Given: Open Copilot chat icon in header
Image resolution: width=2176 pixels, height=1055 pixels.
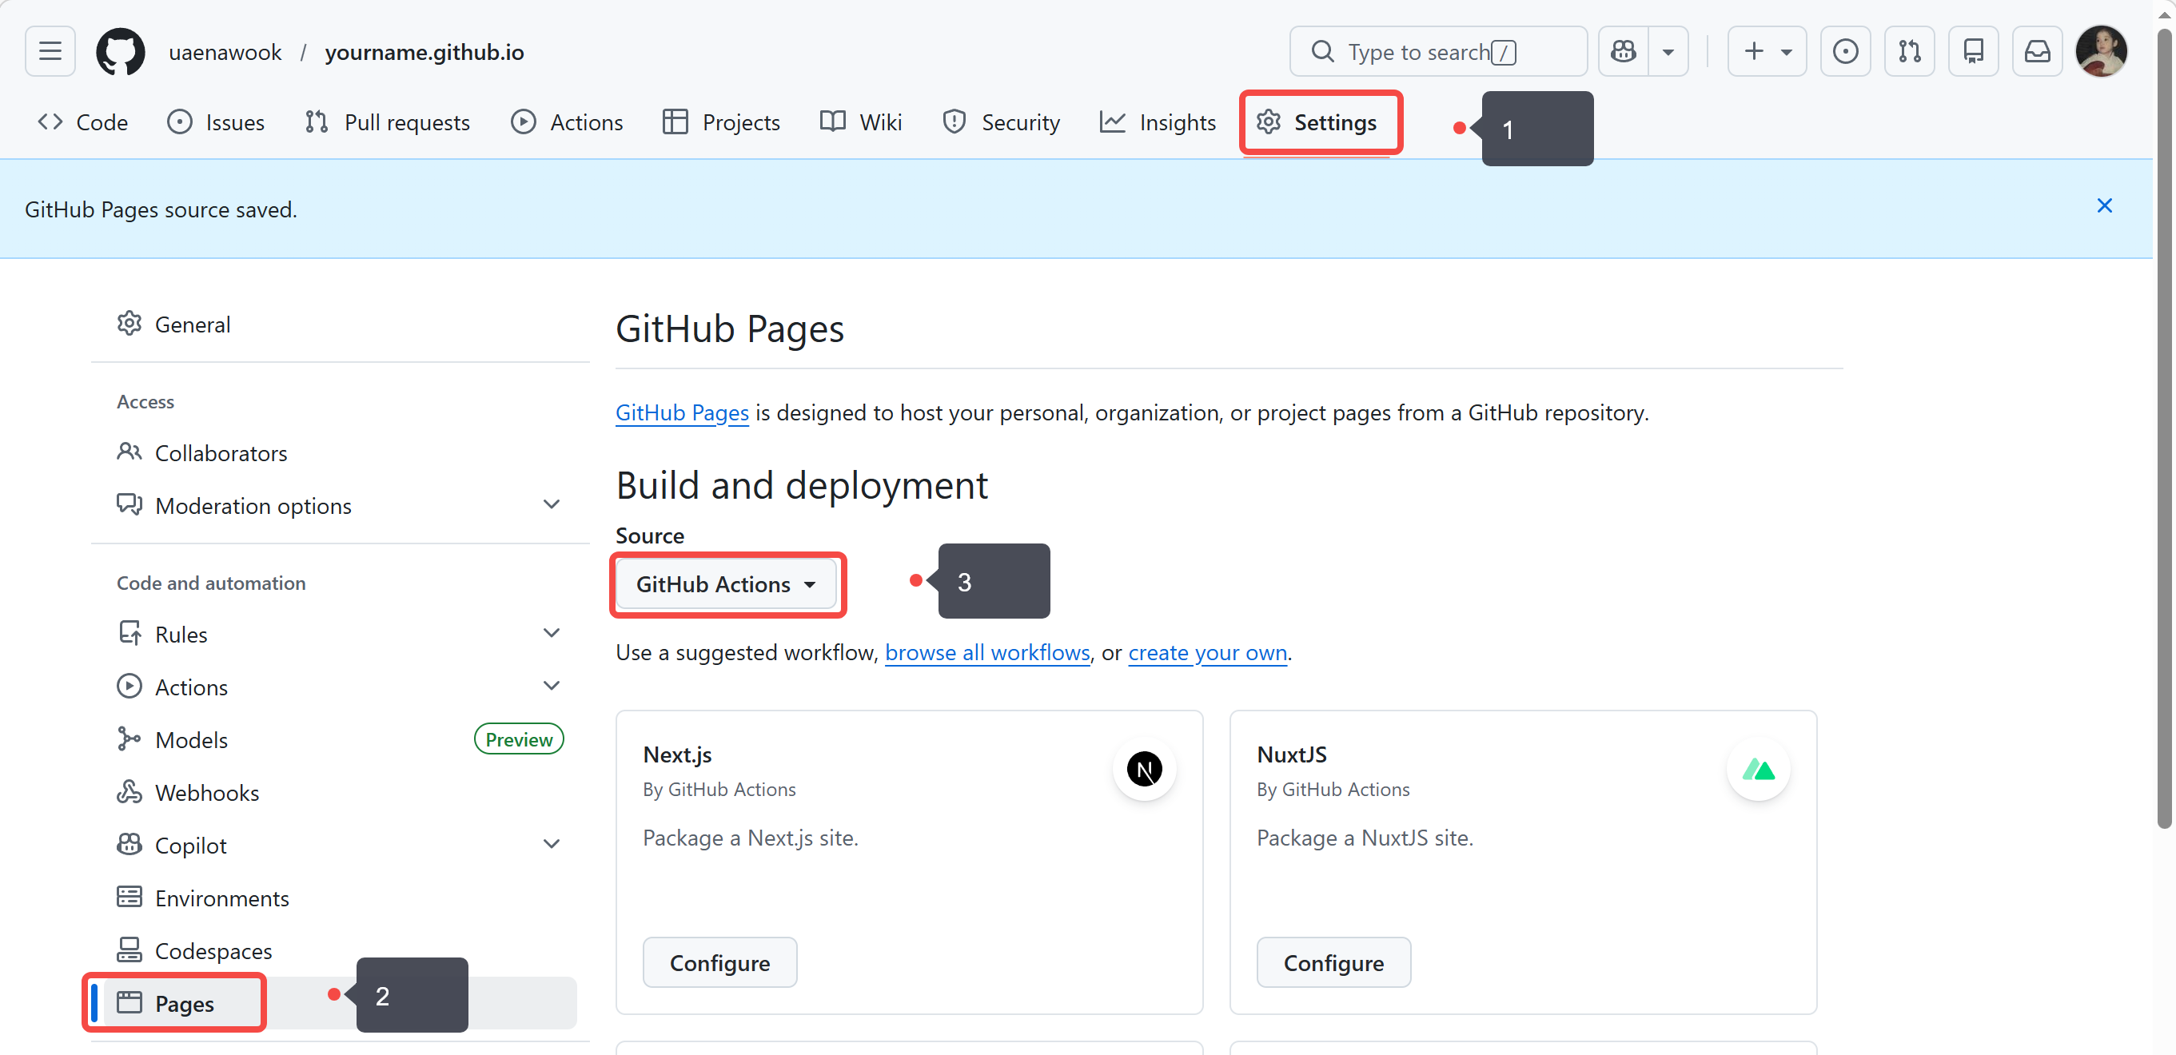Looking at the screenshot, I should 1623,51.
